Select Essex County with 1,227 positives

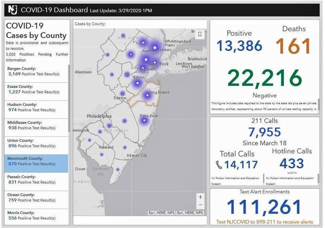[36, 89]
